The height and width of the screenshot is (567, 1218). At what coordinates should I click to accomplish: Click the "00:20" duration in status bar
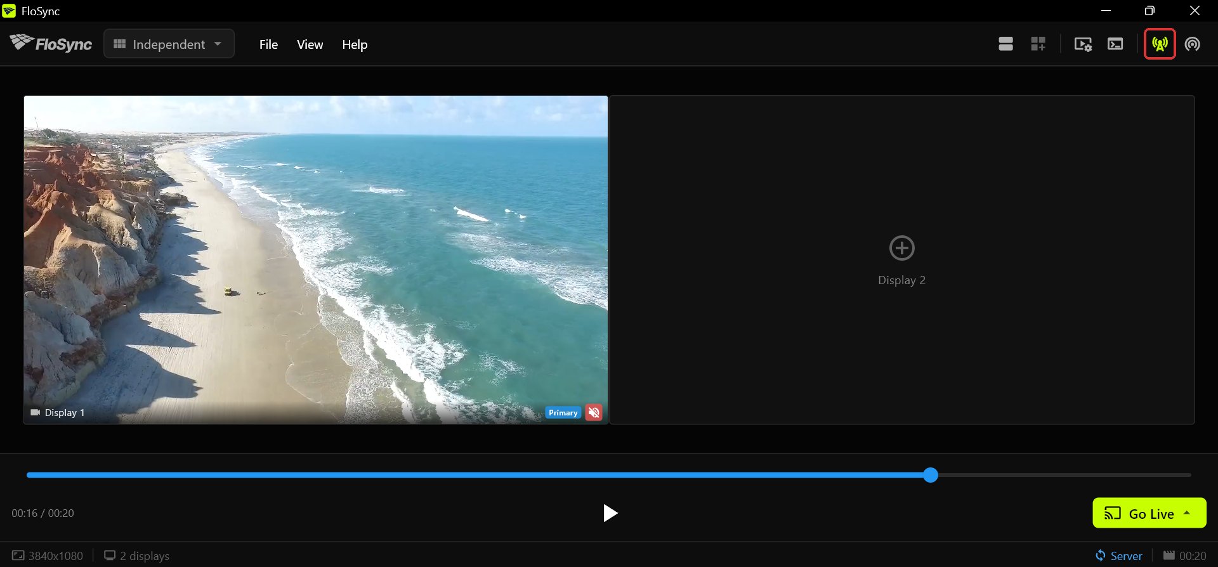(1193, 556)
